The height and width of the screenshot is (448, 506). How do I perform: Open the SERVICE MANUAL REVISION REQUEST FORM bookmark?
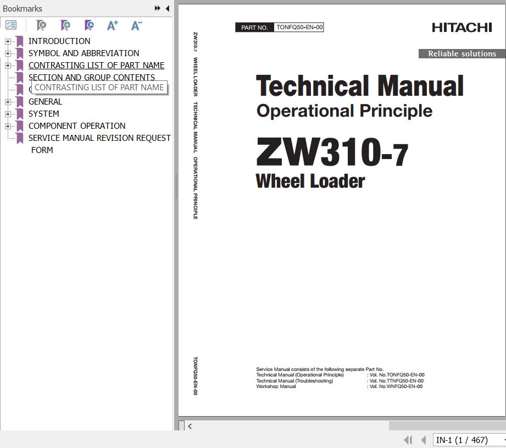[99, 144]
